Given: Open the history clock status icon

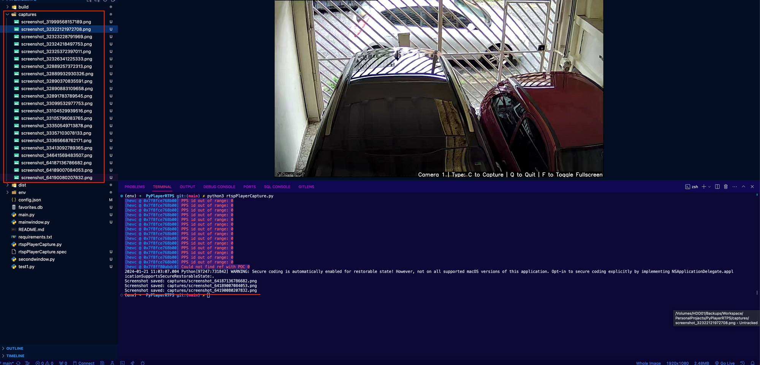Looking at the screenshot, I should [x=743, y=363].
